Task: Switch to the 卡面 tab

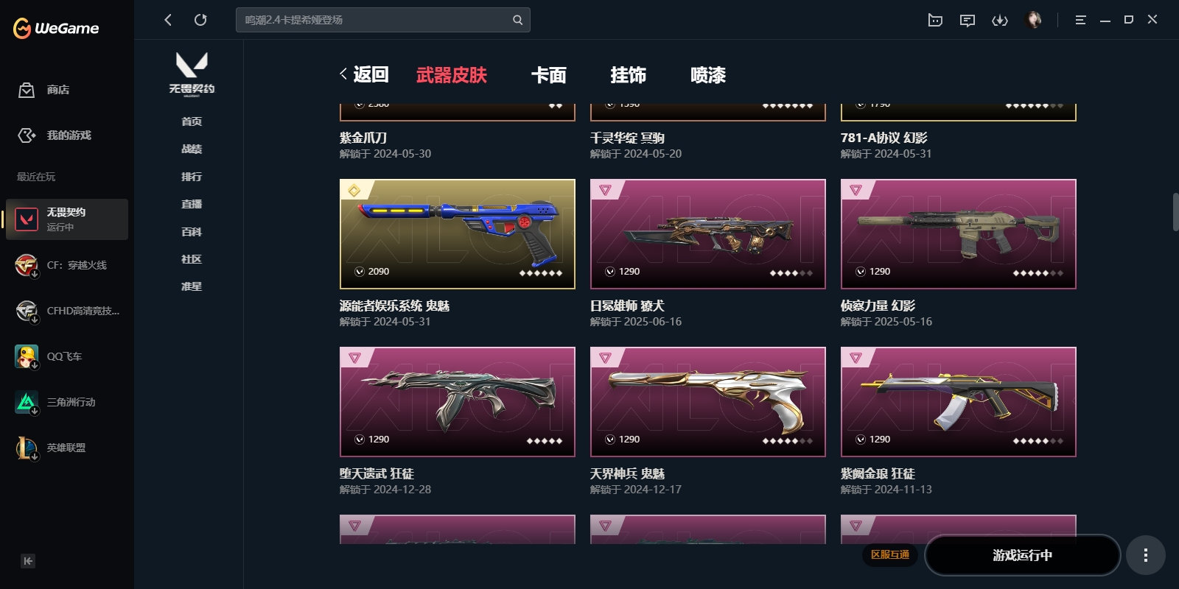Action: click(549, 75)
